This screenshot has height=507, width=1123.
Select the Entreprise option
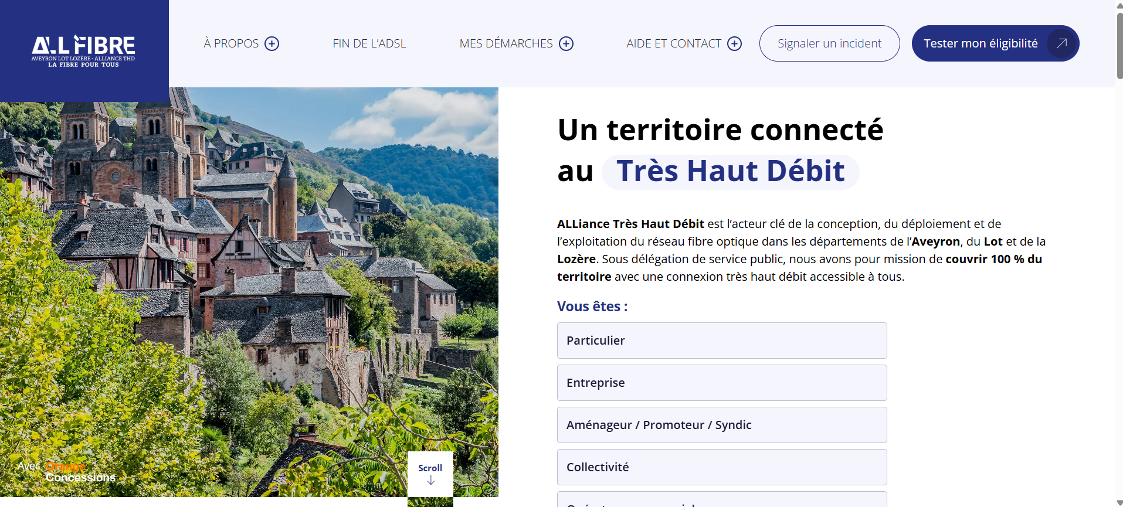pyautogui.click(x=722, y=383)
